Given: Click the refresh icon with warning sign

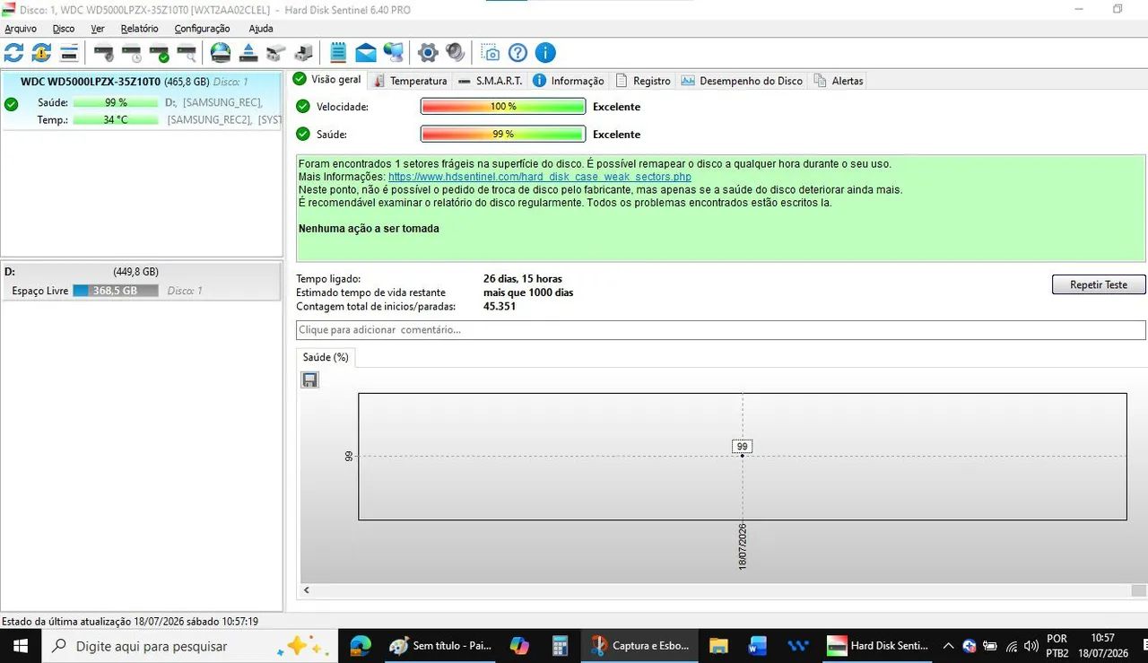Looking at the screenshot, I should click(41, 53).
